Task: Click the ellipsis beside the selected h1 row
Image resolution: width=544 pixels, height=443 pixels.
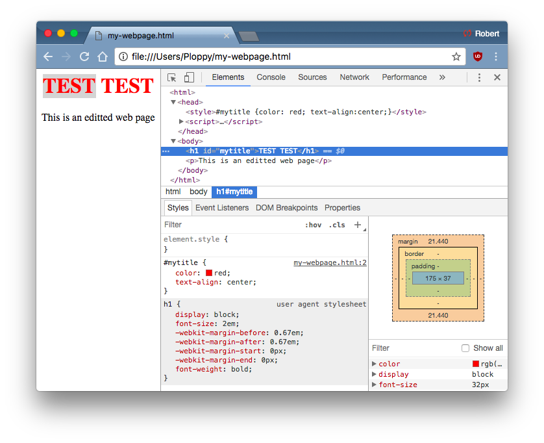Action: click(166, 151)
